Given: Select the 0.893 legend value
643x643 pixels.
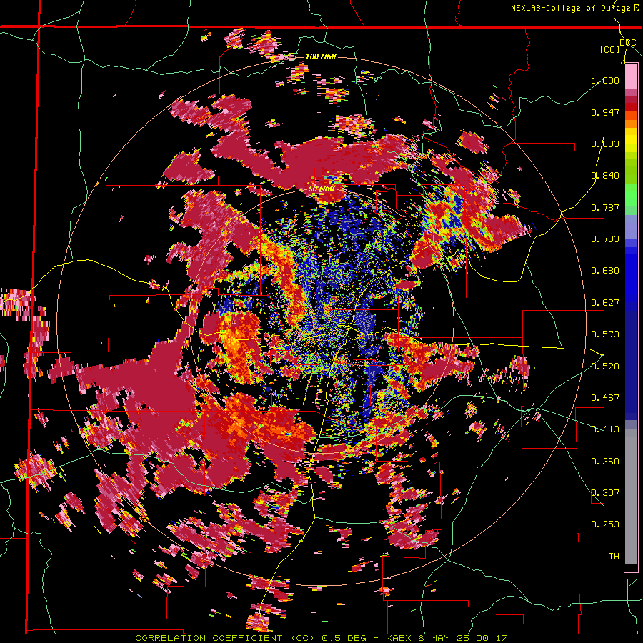Looking at the screenshot, I should [605, 144].
